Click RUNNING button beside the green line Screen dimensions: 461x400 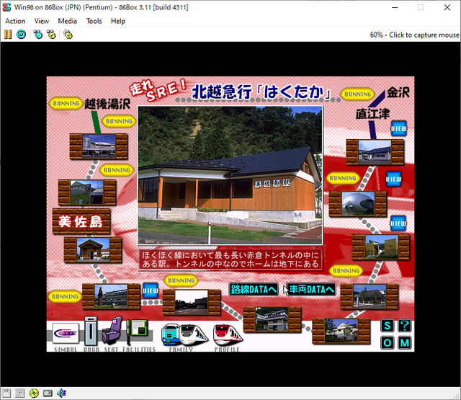(x=119, y=121)
